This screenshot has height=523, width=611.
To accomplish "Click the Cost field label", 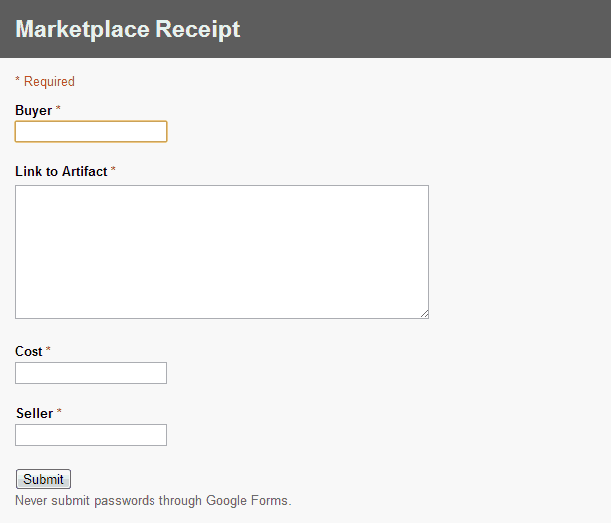I will click(29, 351).
